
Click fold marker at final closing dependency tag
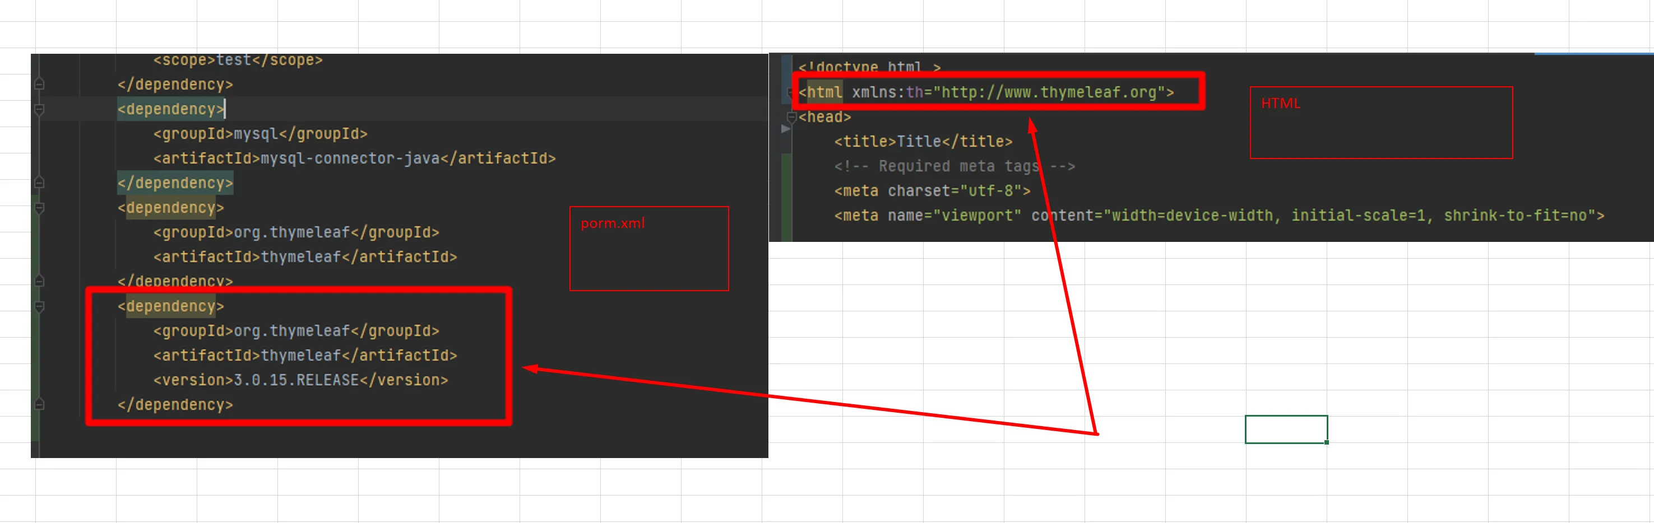click(39, 405)
